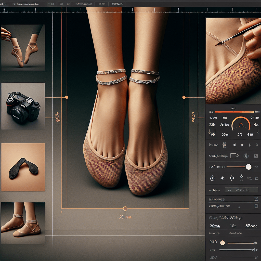Image resolution: width=261 pixels, height=261 pixels.
Task: Pick the slanted flag-shaped icon in tool row
Action: coord(249,179)
